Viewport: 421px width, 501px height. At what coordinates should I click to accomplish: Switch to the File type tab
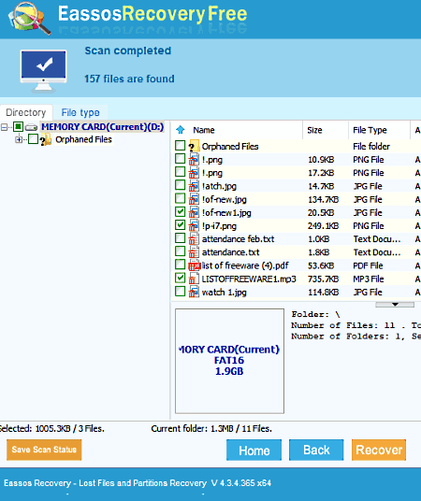point(80,112)
